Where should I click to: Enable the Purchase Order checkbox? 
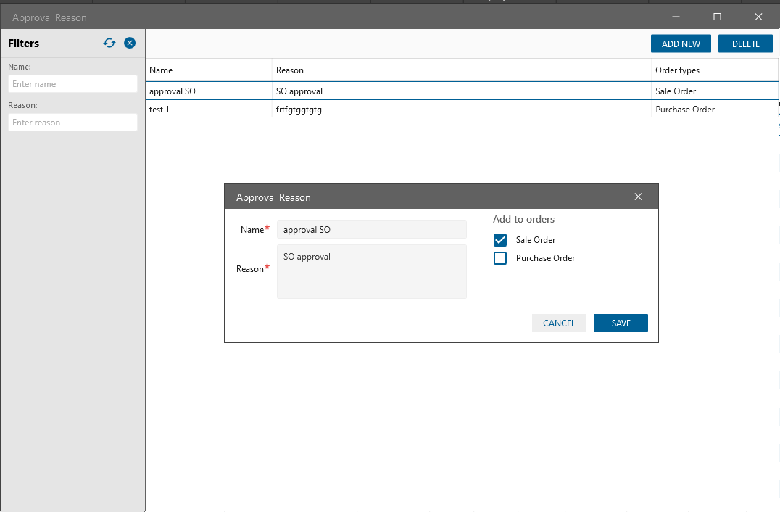pos(500,258)
